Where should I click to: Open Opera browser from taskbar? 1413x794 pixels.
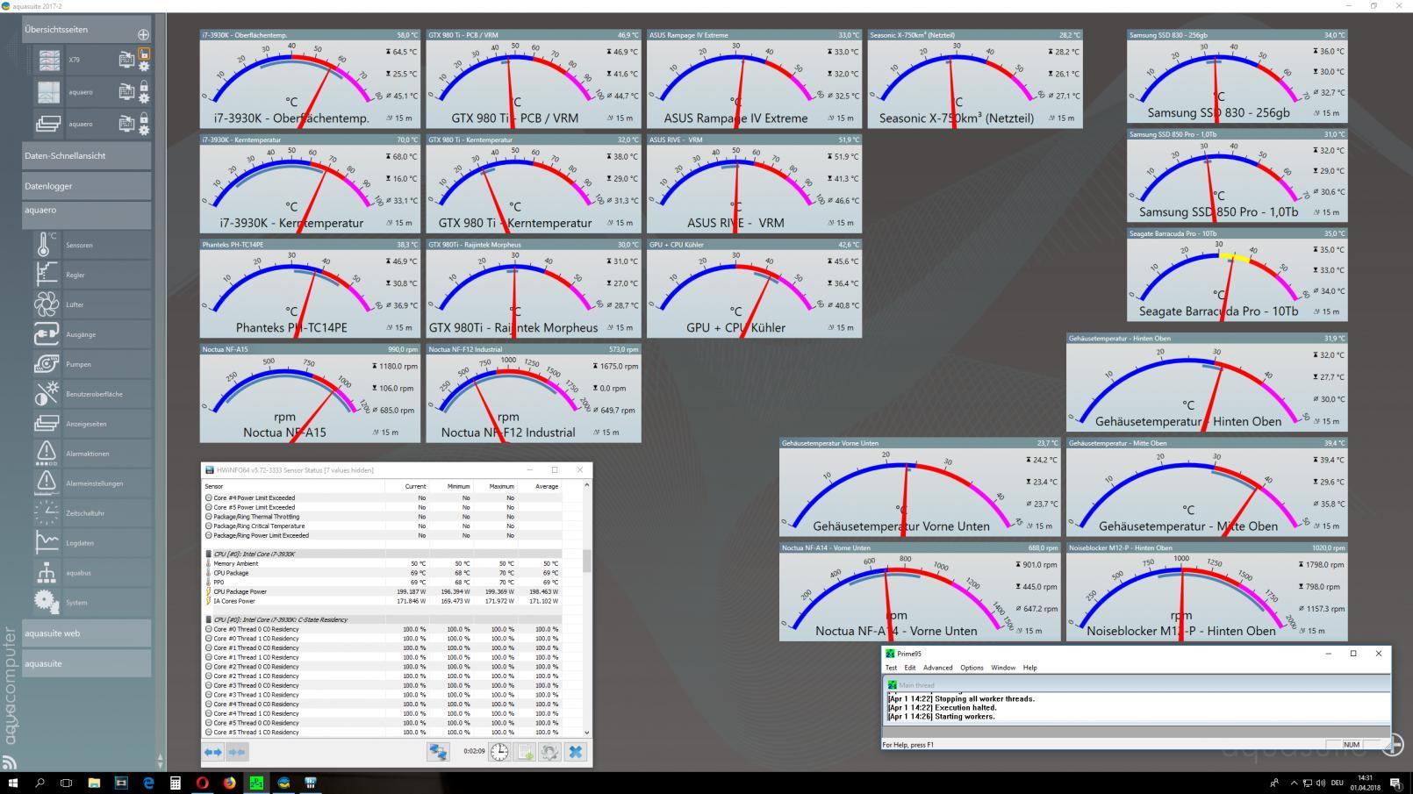(x=202, y=783)
